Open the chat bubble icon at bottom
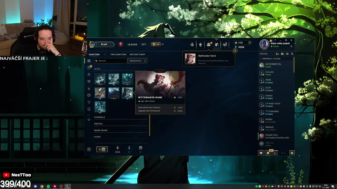This screenshot has width=337, height=189. click(261, 153)
